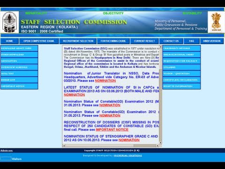Open the Current Result menu
The height and width of the screenshot is (169, 225).
tap(144, 41)
